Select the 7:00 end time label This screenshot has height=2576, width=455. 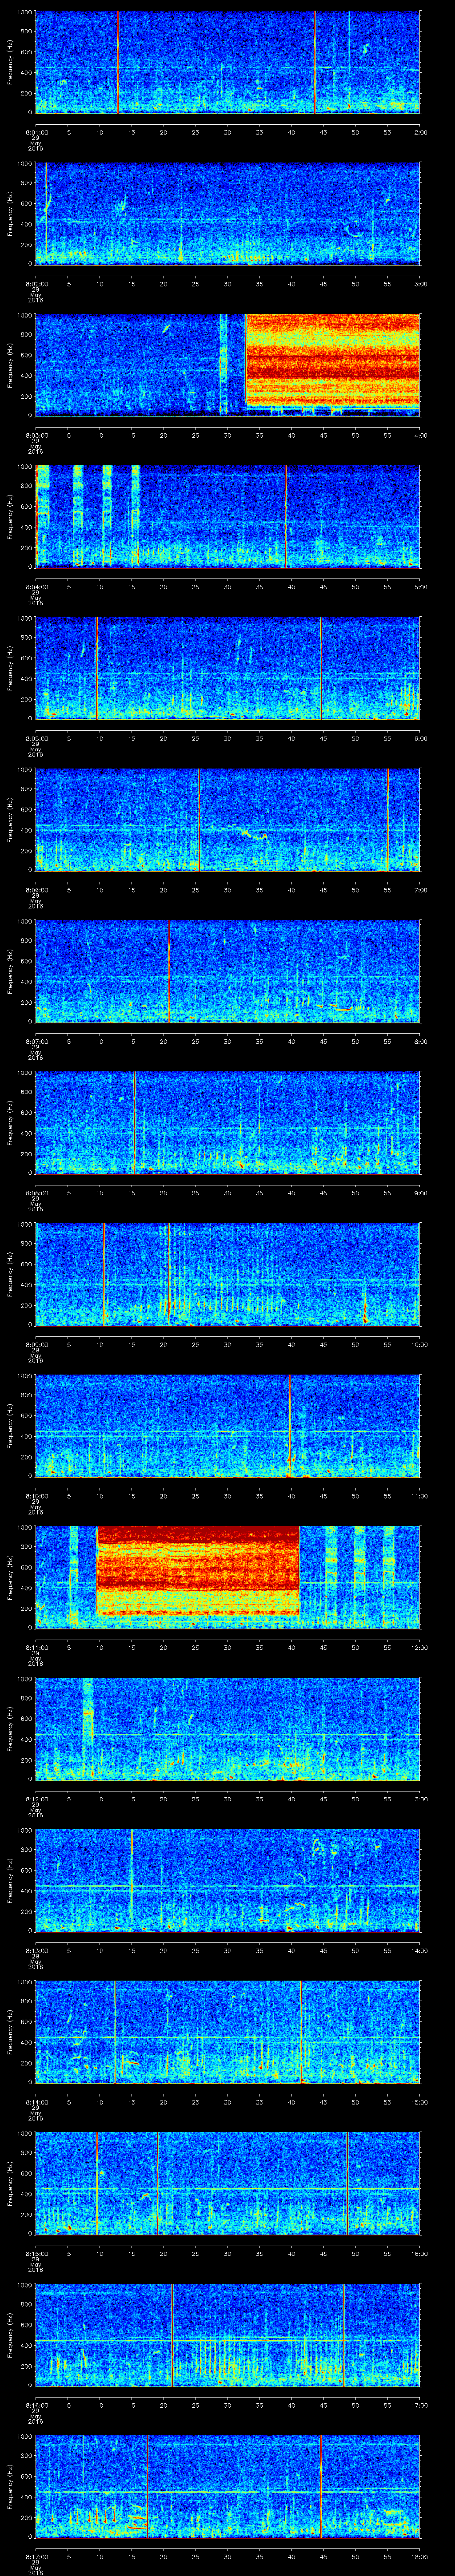pos(420,890)
